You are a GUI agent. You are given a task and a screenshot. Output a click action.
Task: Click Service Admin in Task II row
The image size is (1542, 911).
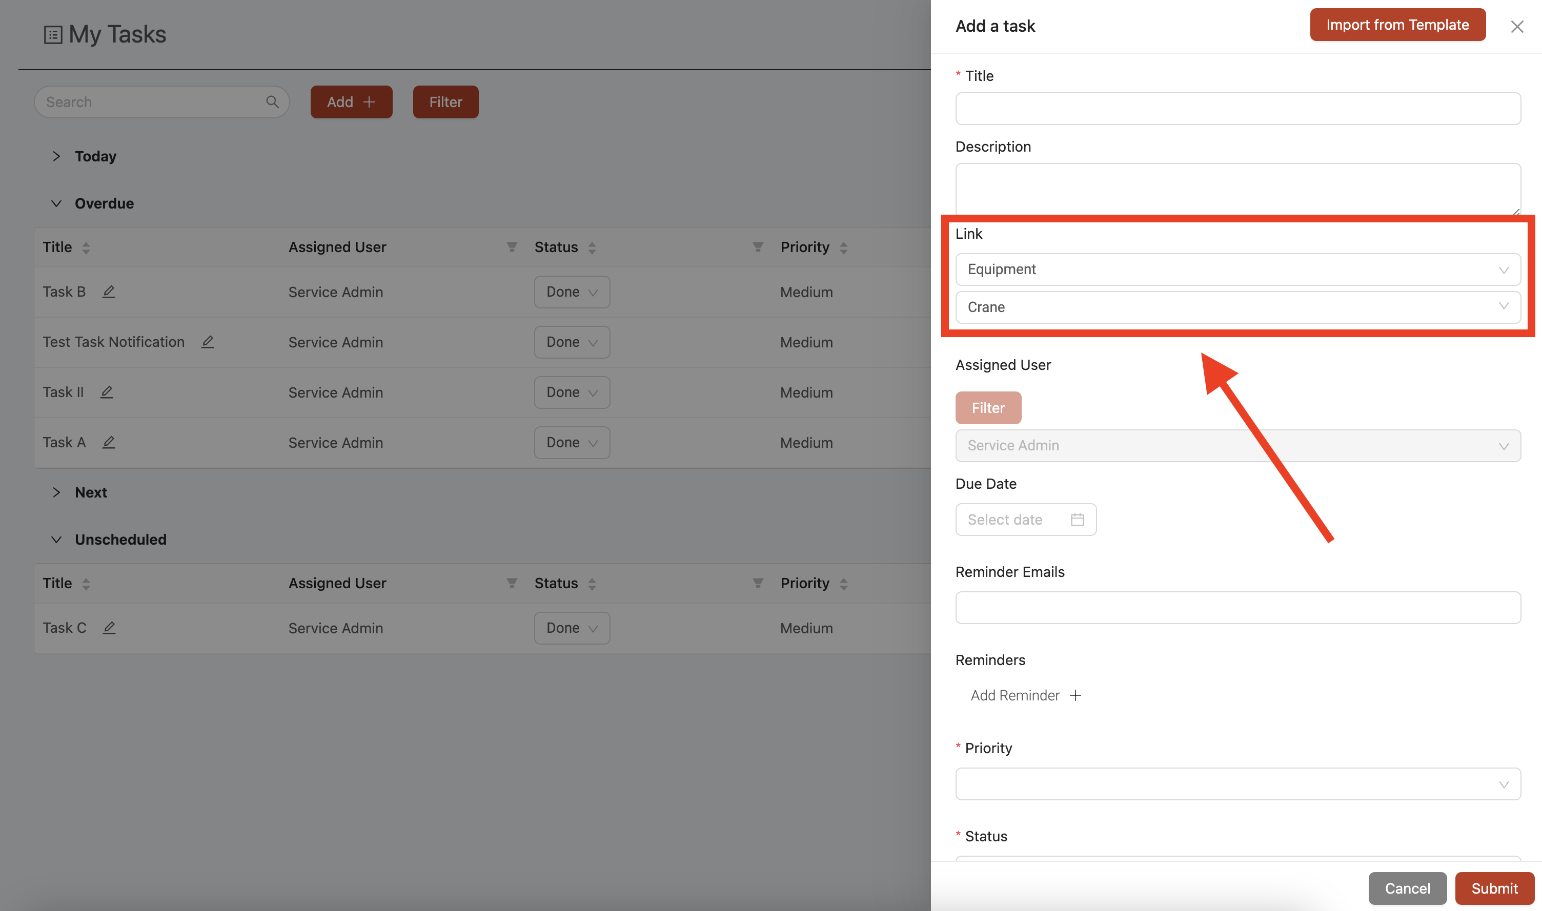335,393
